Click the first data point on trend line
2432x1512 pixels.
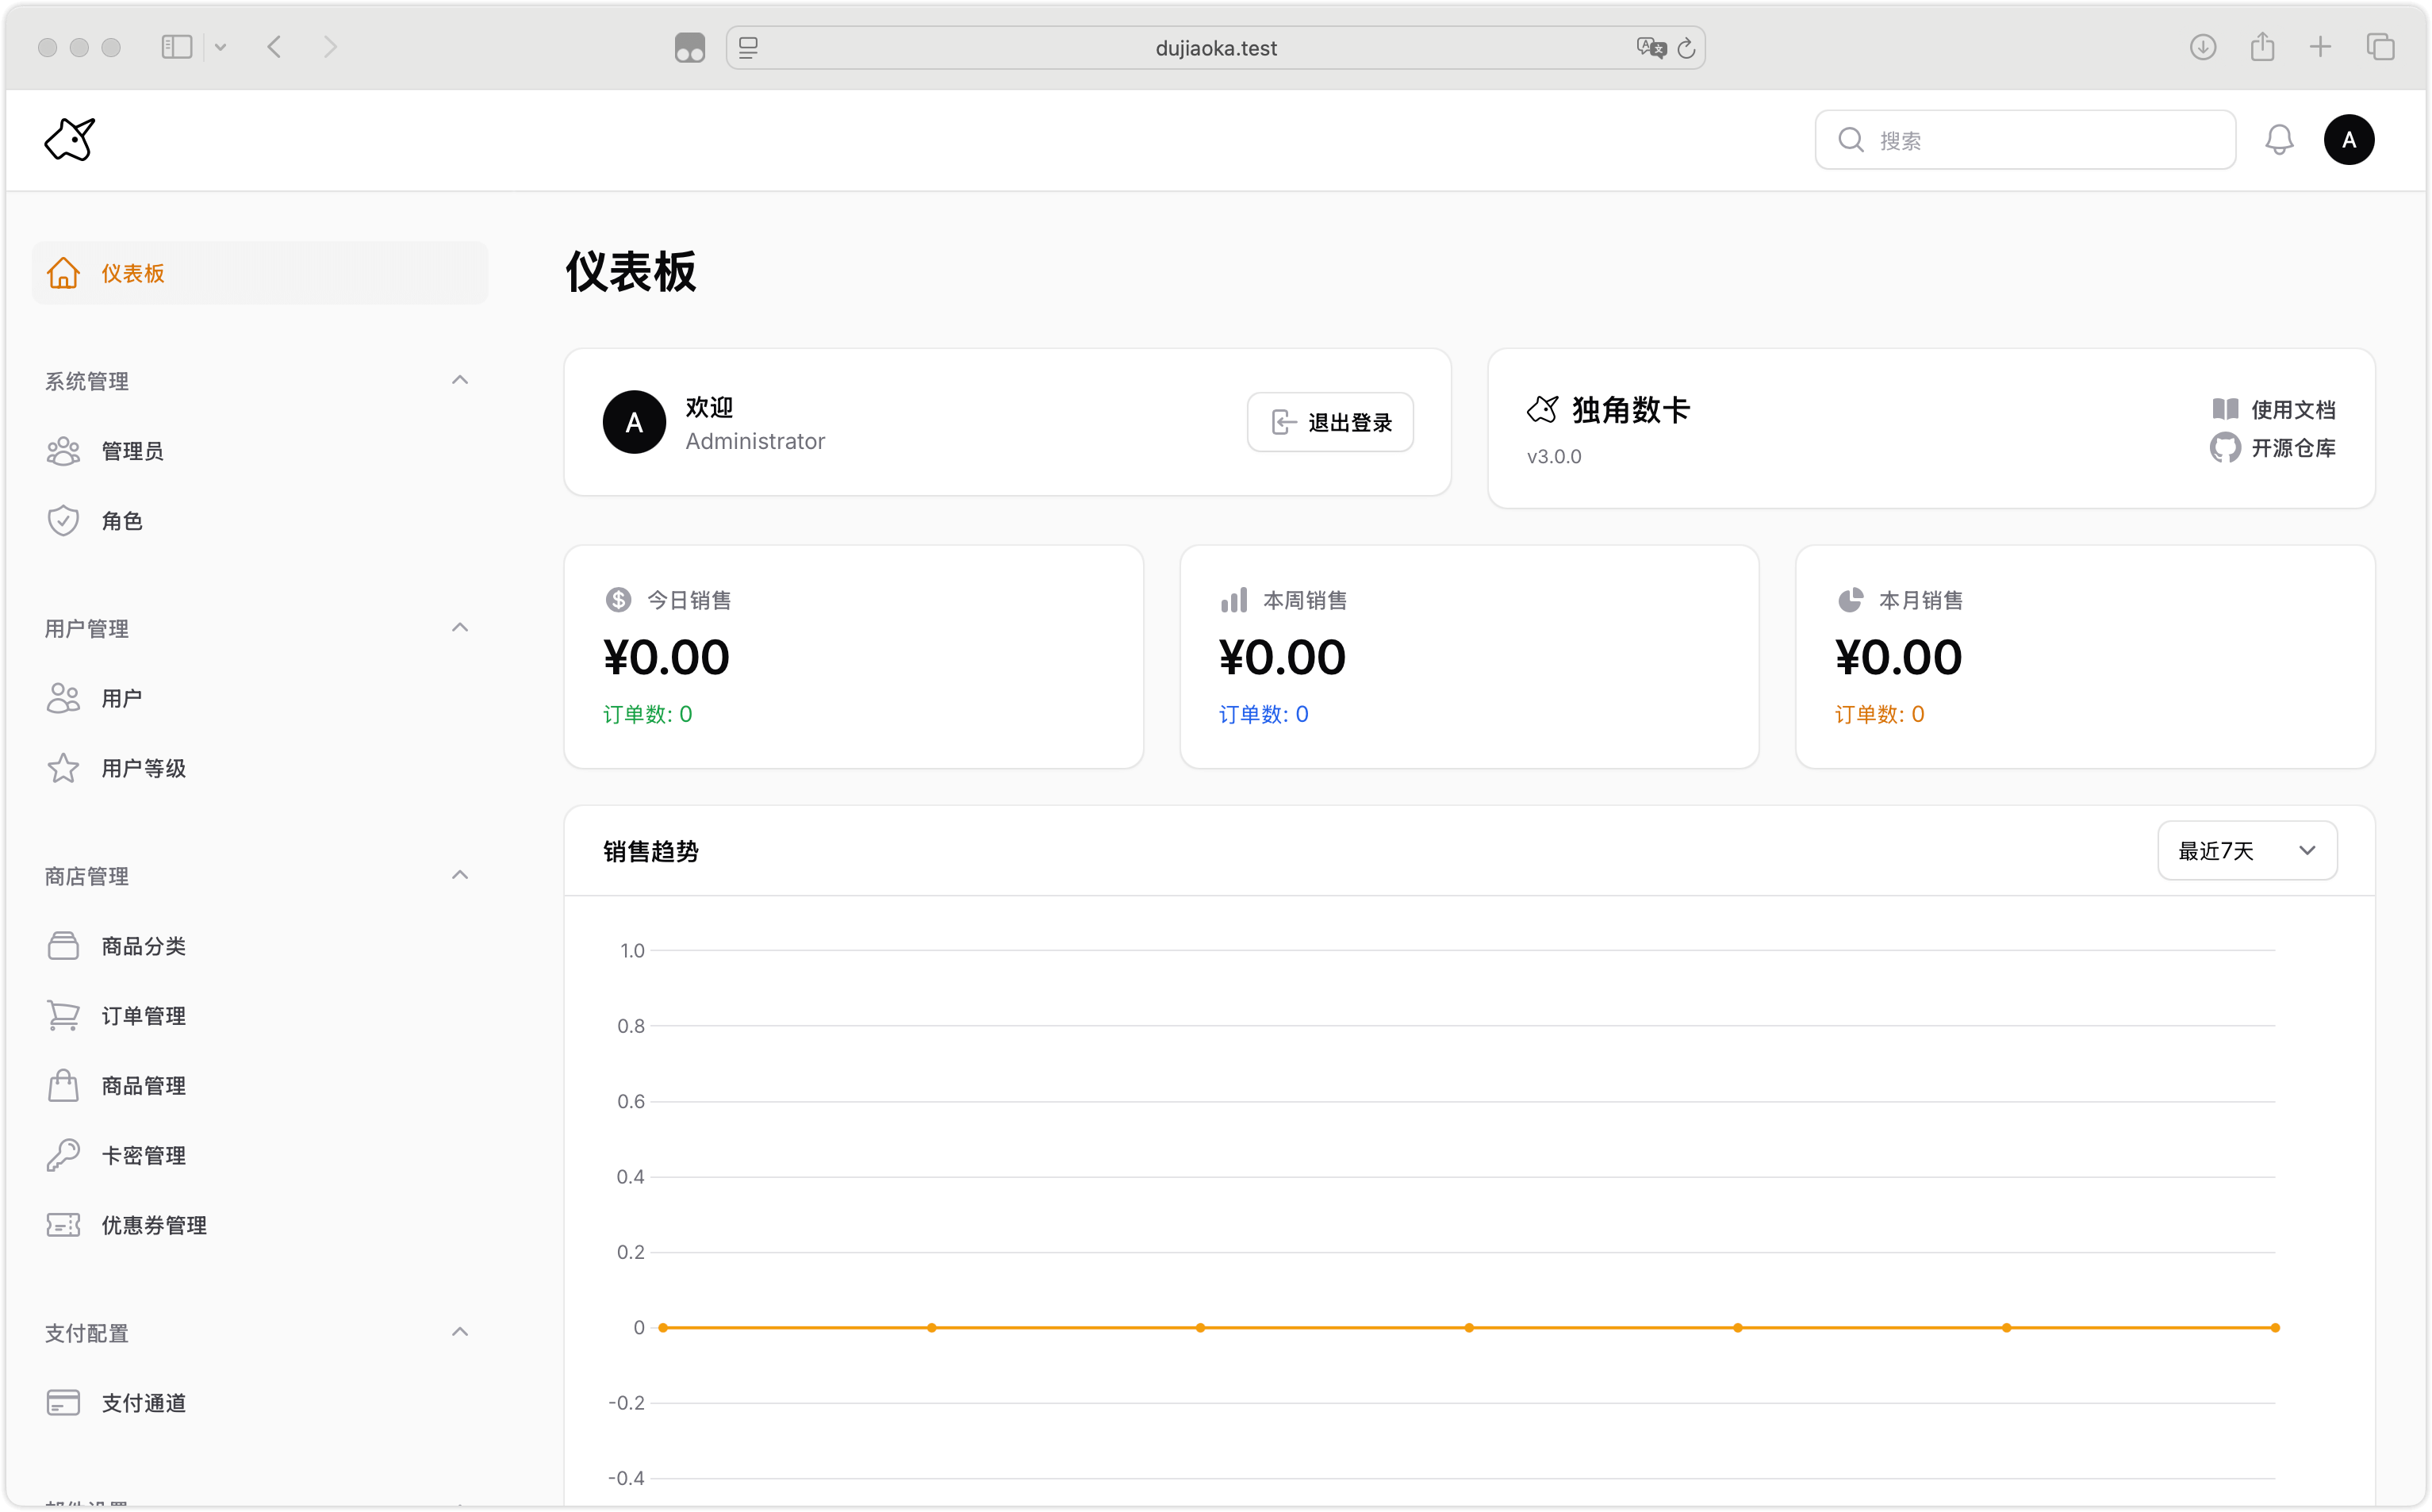662,1328
